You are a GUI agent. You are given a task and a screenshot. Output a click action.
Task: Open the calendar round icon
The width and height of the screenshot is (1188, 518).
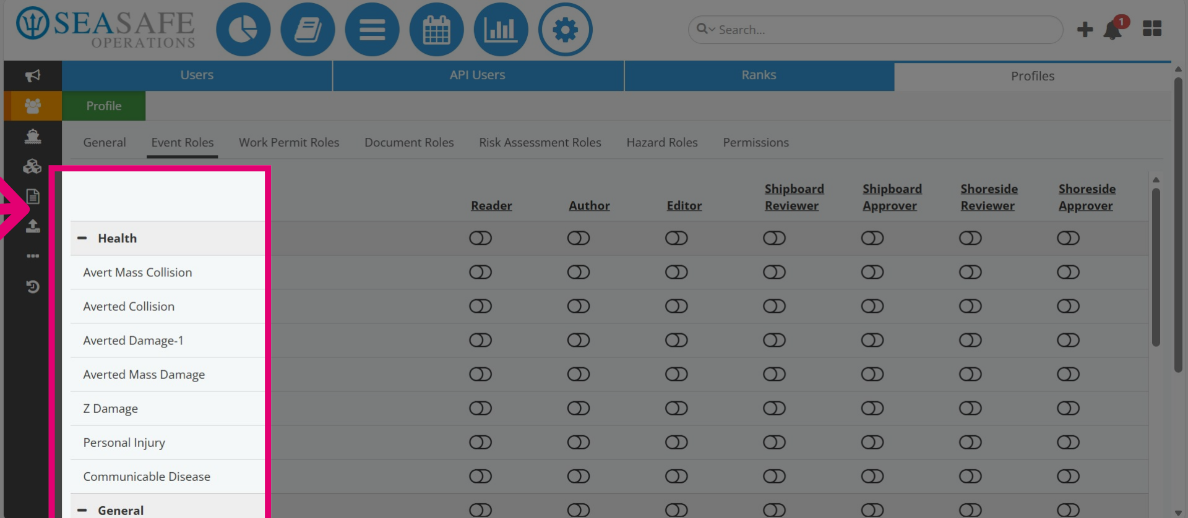pyautogui.click(x=436, y=30)
